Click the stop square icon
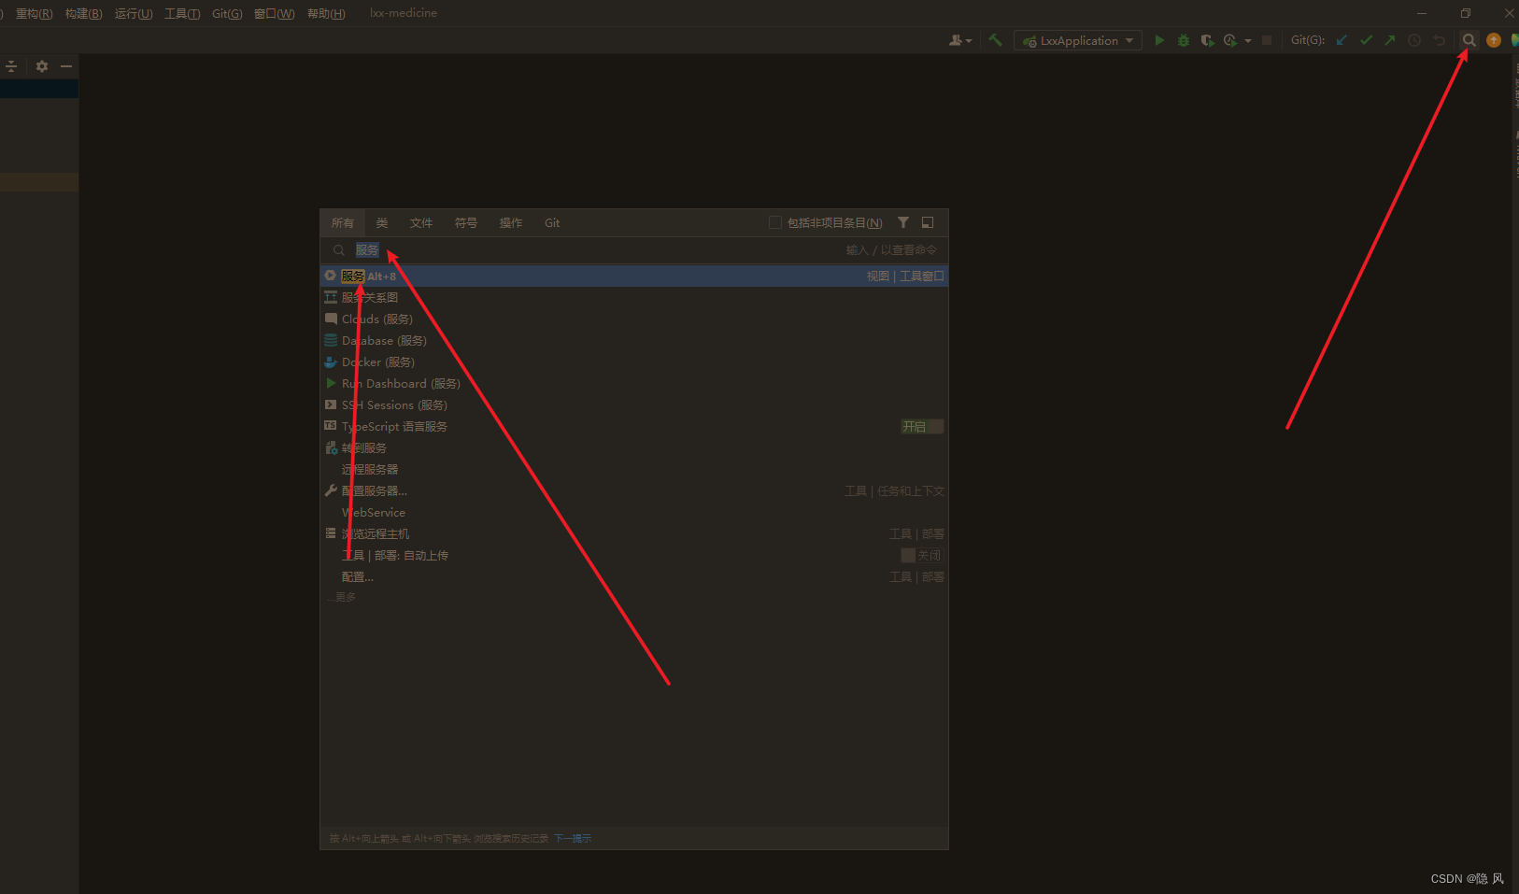The width and height of the screenshot is (1519, 894). click(1267, 40)
